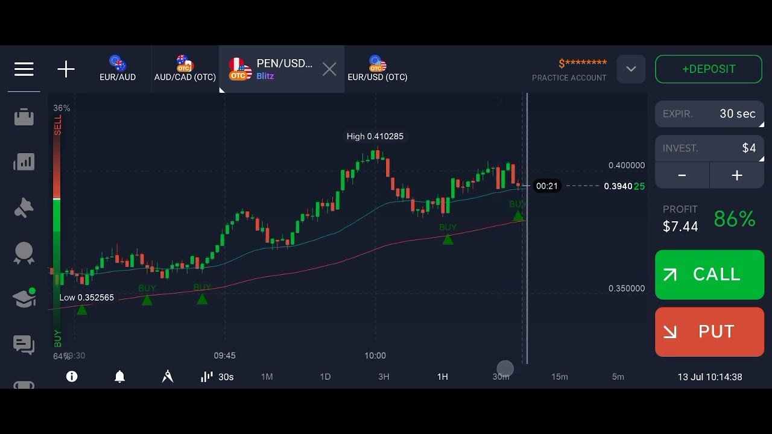Edit the investment amount $4 field
Image resolution: width=772 pixels, height=434 pixels.
click(709, 148)
